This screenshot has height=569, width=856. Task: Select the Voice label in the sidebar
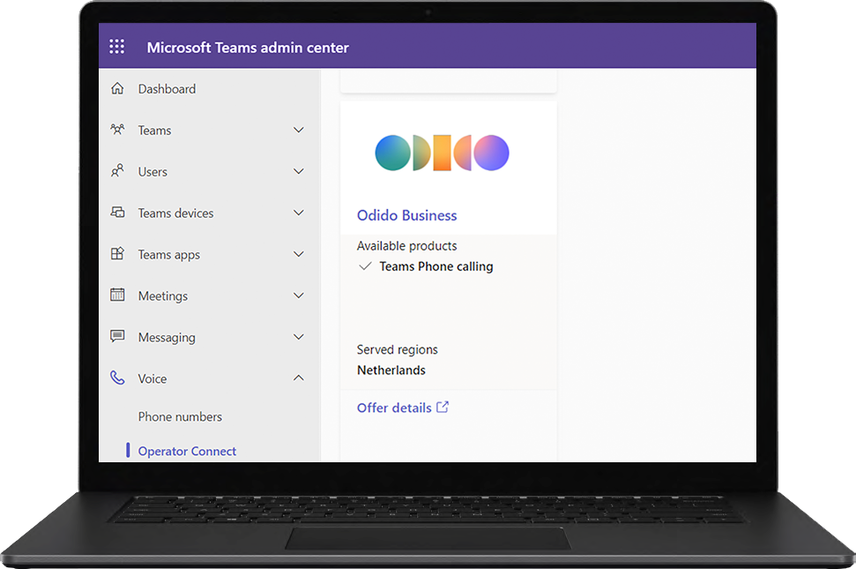point(153,379)
